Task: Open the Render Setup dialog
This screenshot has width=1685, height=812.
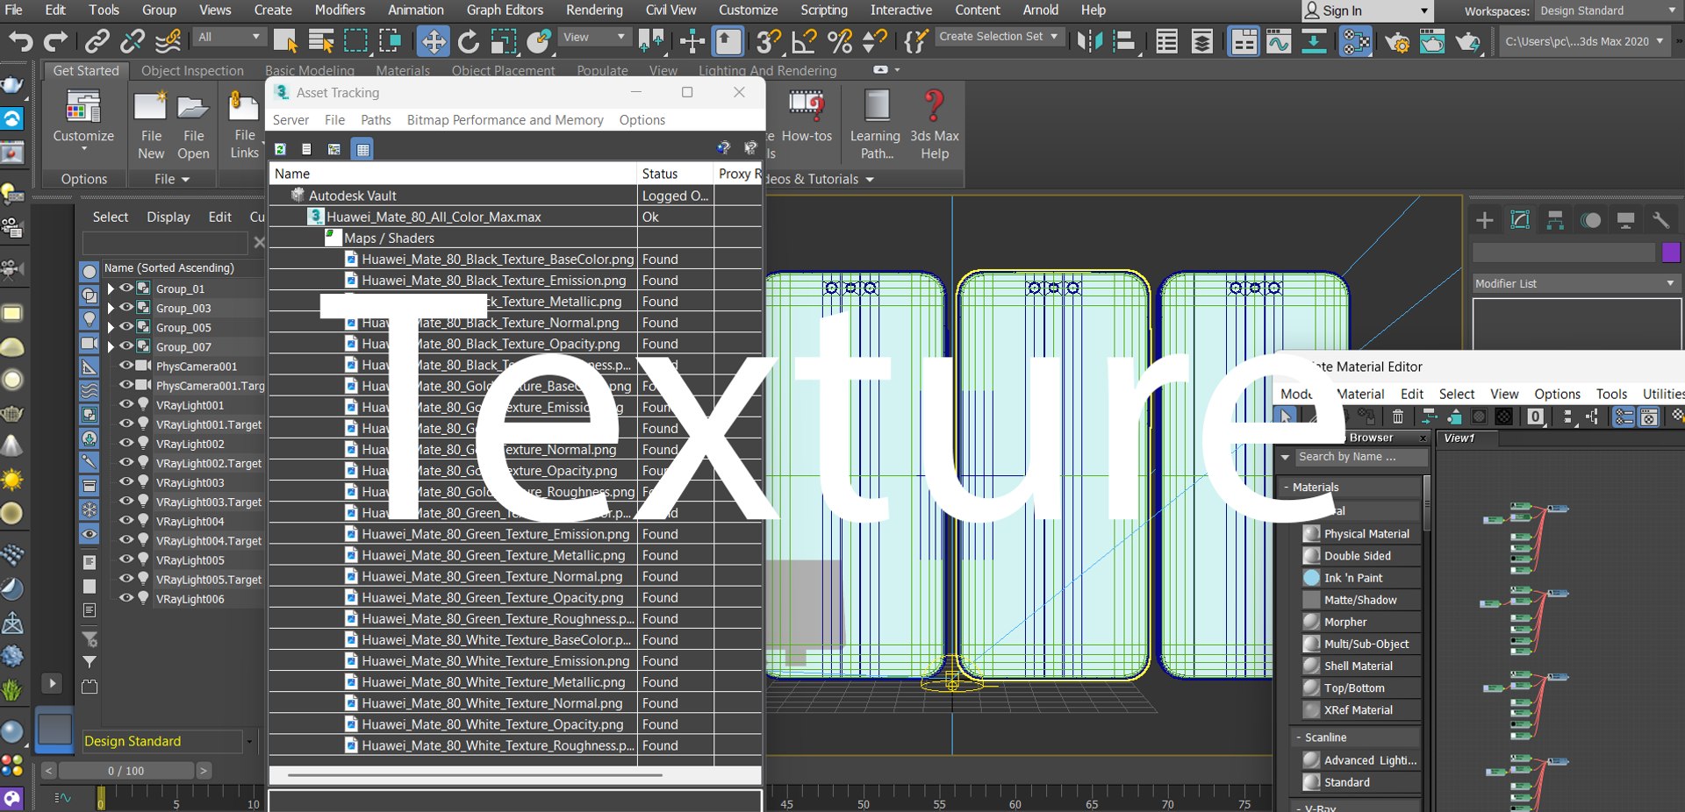Action: (1397, 41)
